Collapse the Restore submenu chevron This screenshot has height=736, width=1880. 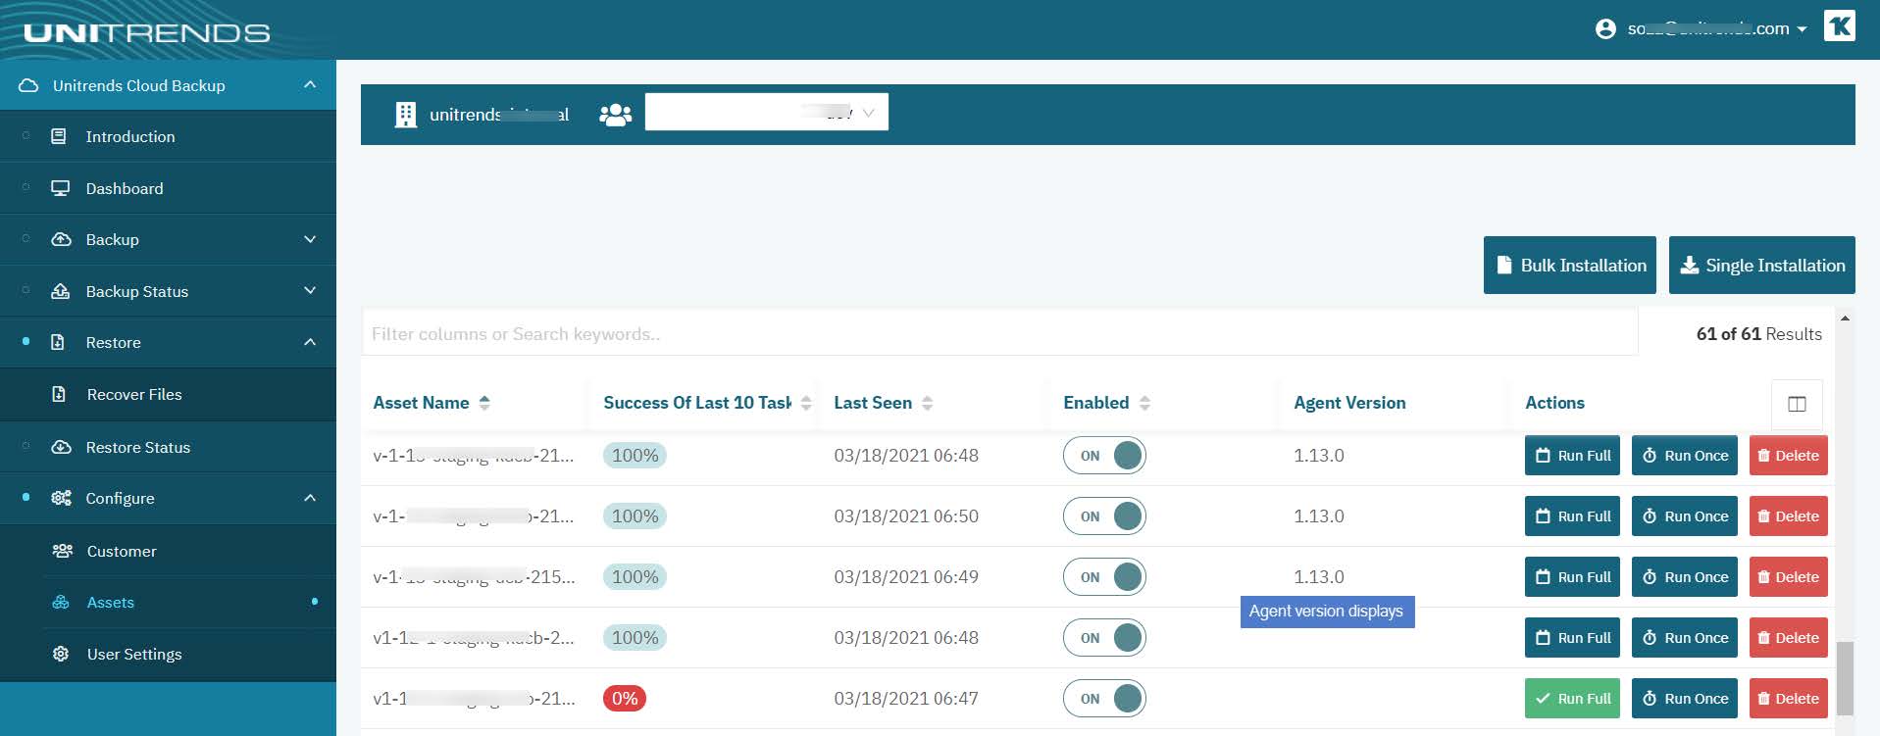click(310, 342)
